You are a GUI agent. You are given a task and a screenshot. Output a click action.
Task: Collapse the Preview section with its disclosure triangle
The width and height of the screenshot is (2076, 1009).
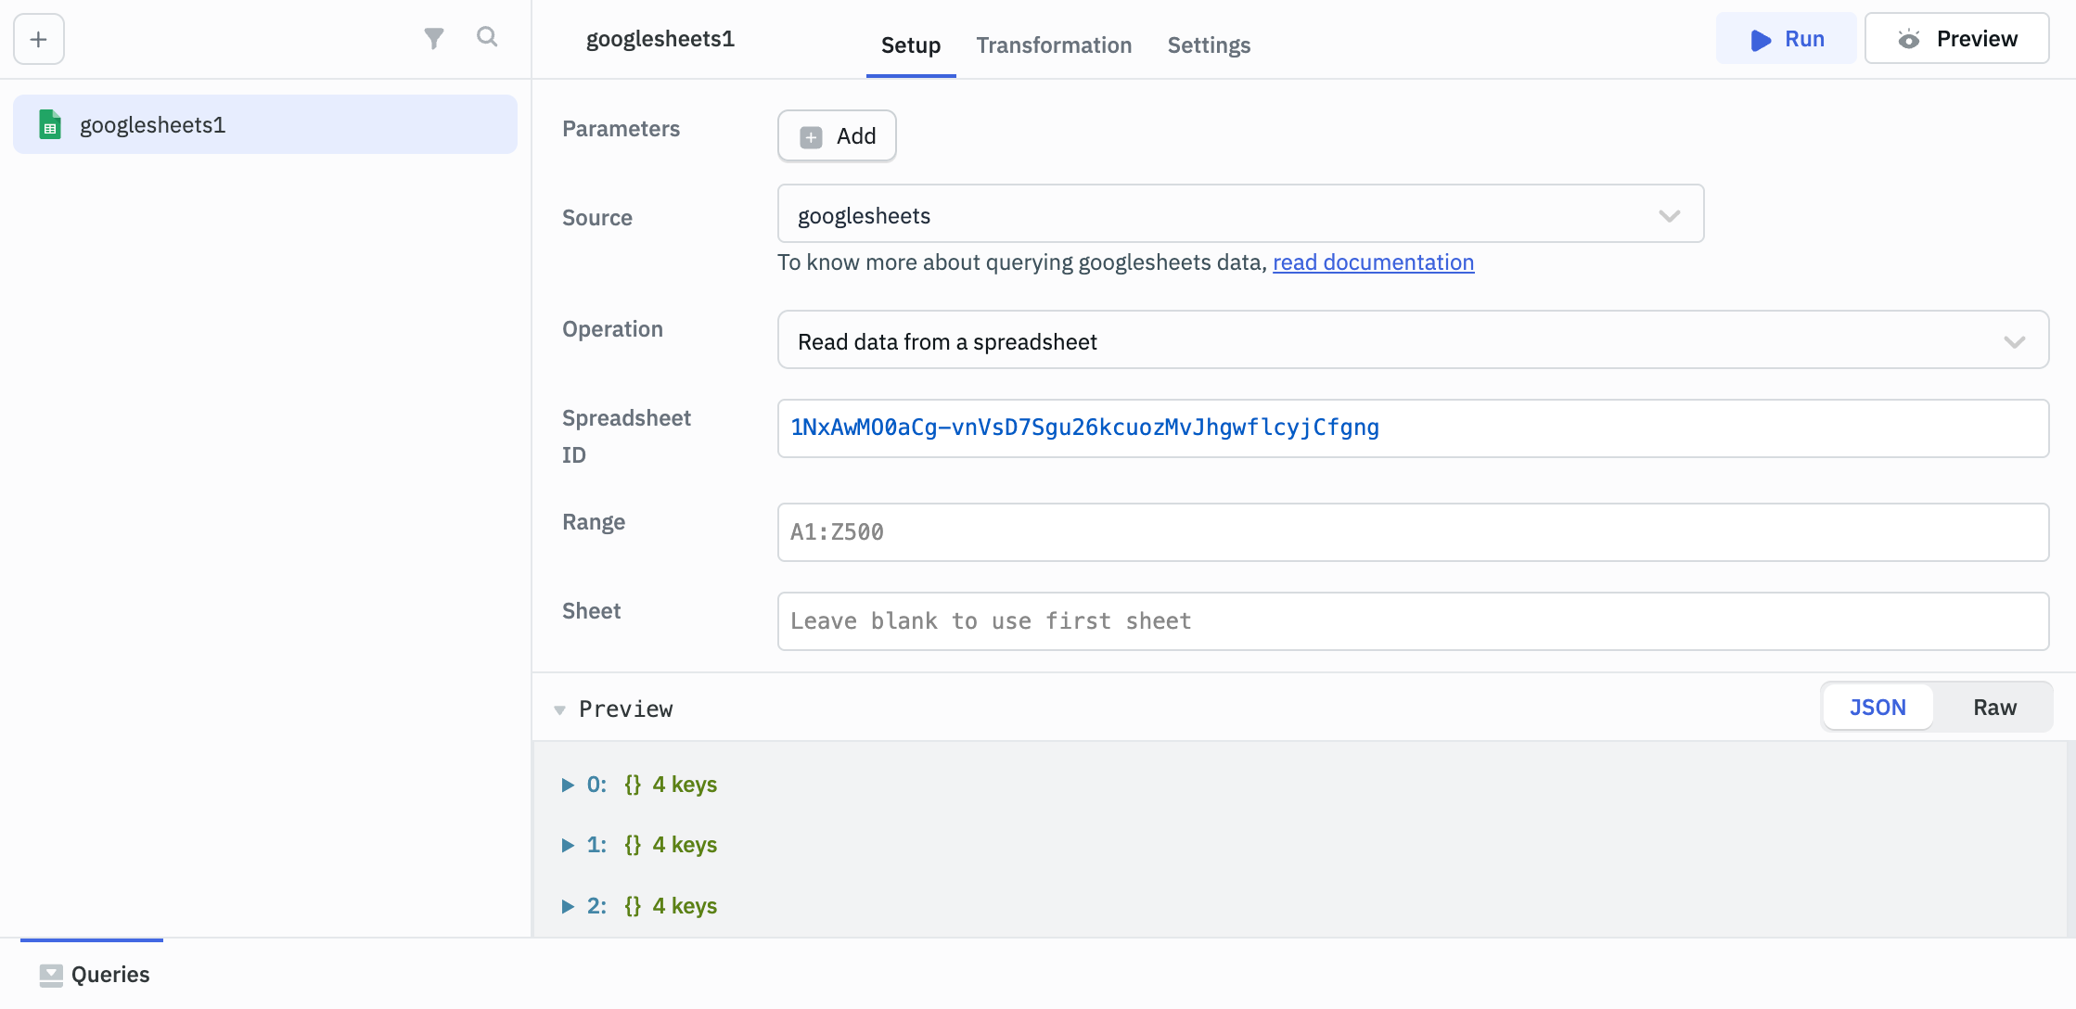(560, 709)
